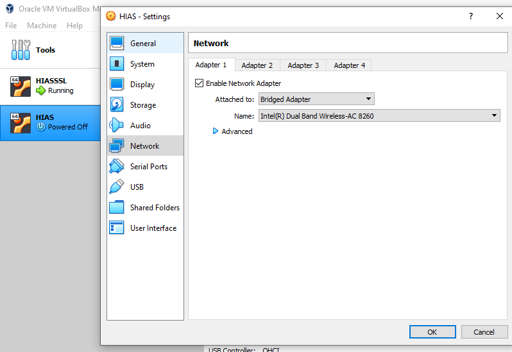Select Audio label in settings list

tap(141, 126)
